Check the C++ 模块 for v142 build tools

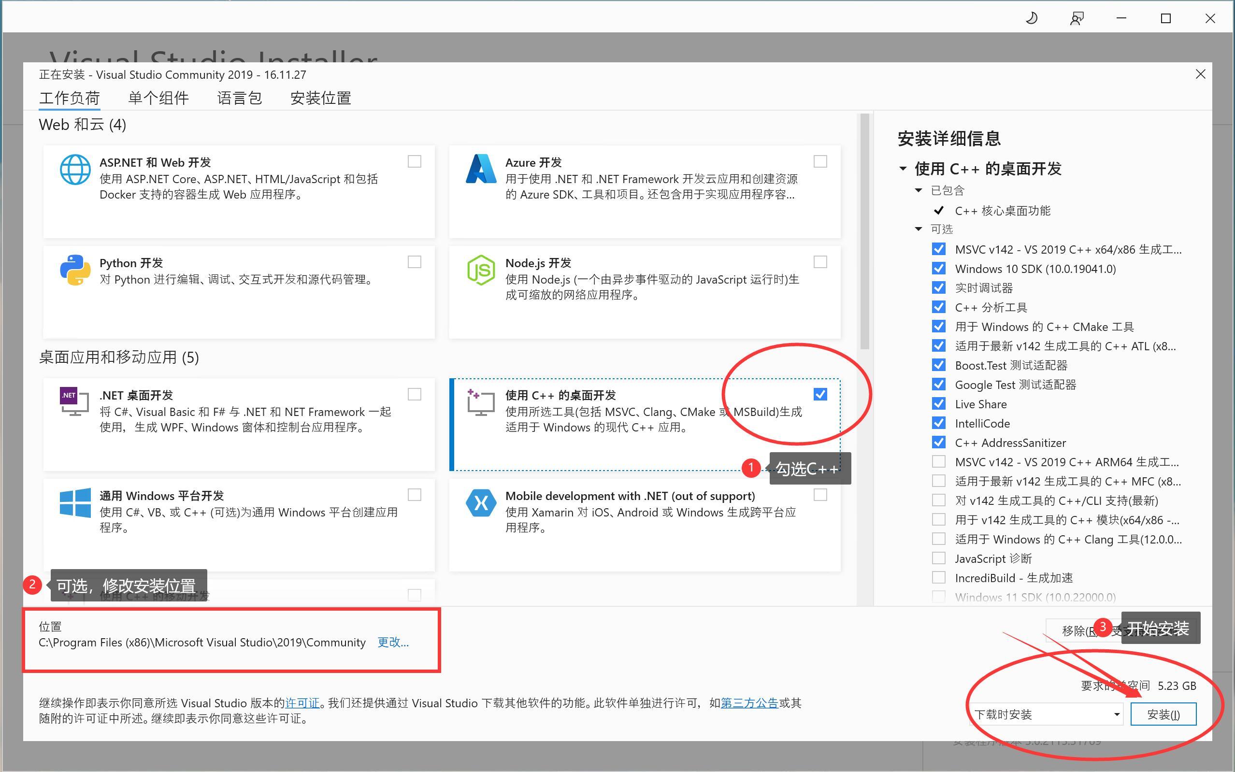tap(938, 519)
